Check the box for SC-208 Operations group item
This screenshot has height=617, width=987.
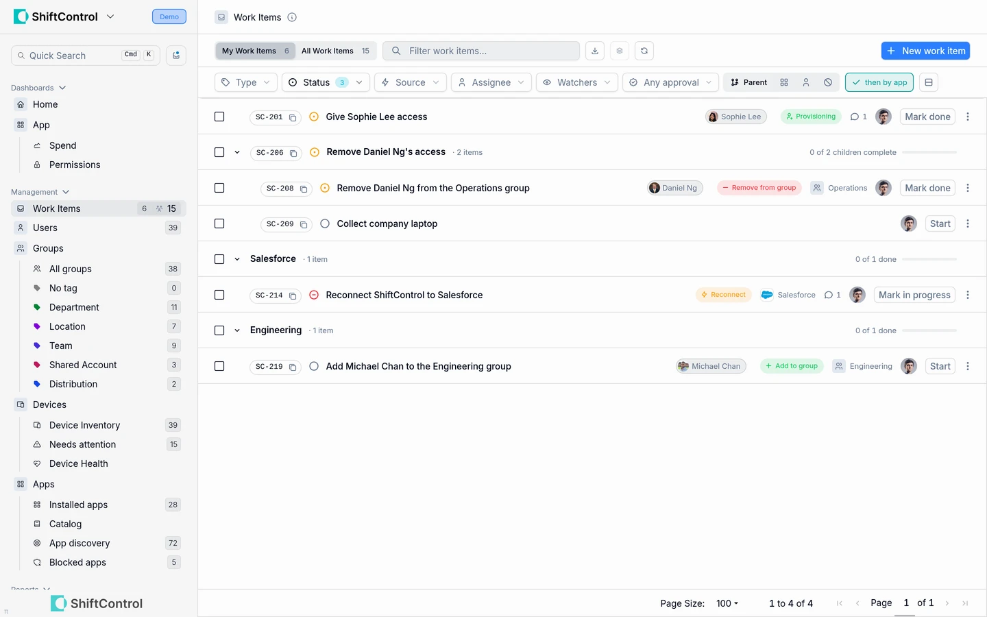tap(219, 188)
